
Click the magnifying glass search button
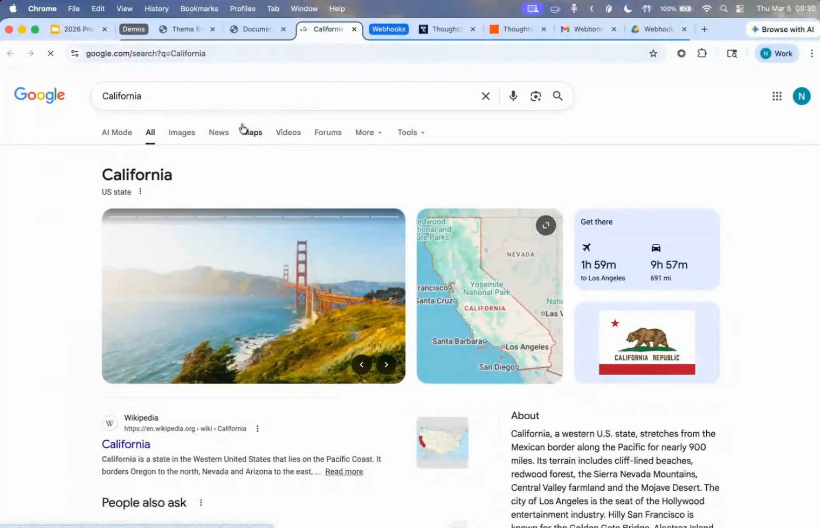tap(557, 96)
